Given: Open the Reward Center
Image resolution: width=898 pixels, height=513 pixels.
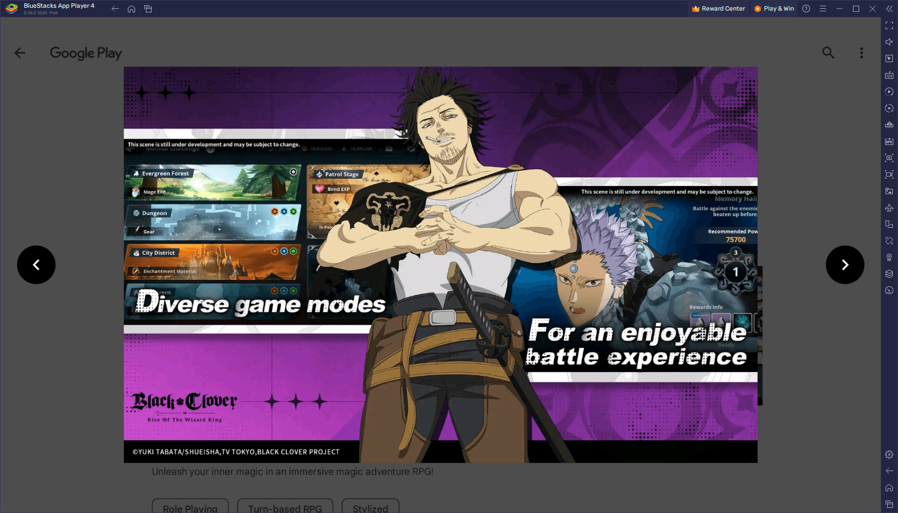Looking at the screenshot, I should coord(718,9).
